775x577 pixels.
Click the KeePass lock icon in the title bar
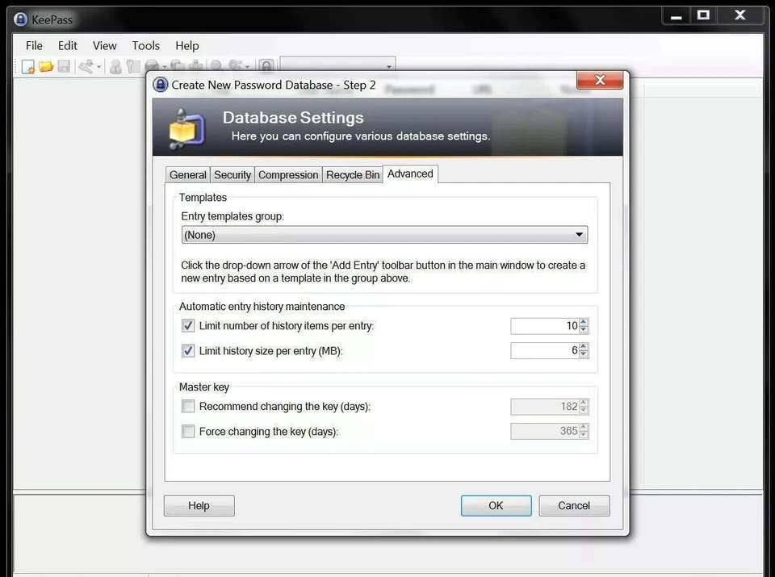click(x=19, y=19)
